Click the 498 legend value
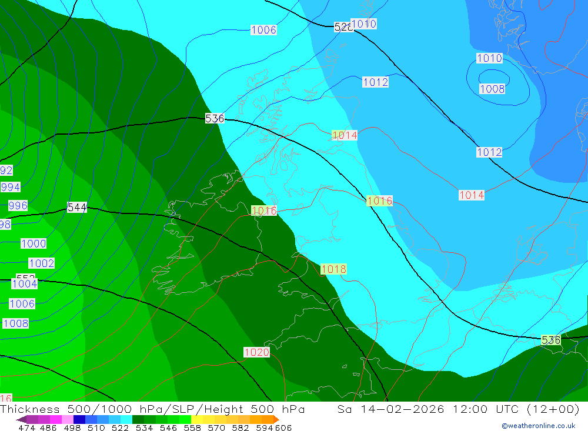The image size is (588, 431). tap(72, 427)
